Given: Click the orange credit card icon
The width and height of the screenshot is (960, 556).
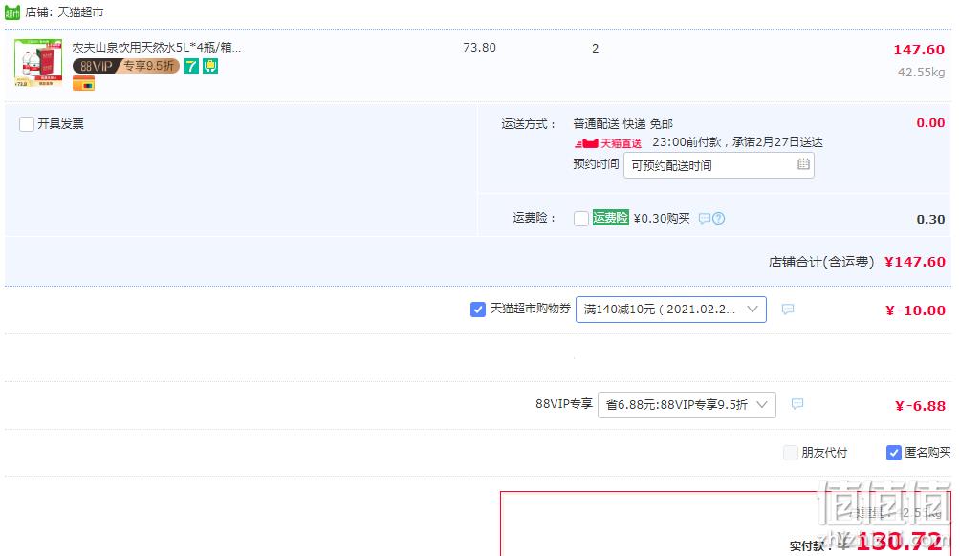Looking at the screenshot, I should point(83,84).
